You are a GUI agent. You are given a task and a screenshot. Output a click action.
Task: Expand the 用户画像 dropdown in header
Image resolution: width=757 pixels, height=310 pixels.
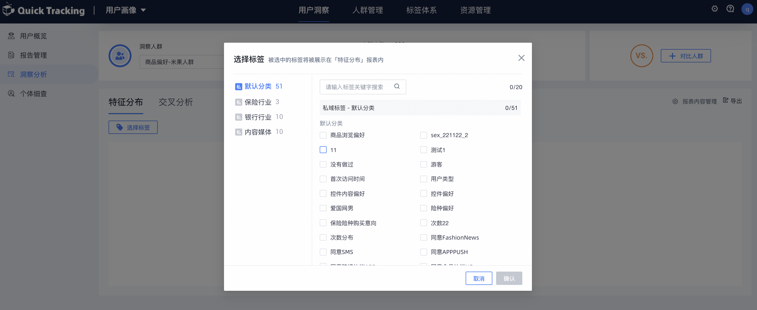pos(126,10)
